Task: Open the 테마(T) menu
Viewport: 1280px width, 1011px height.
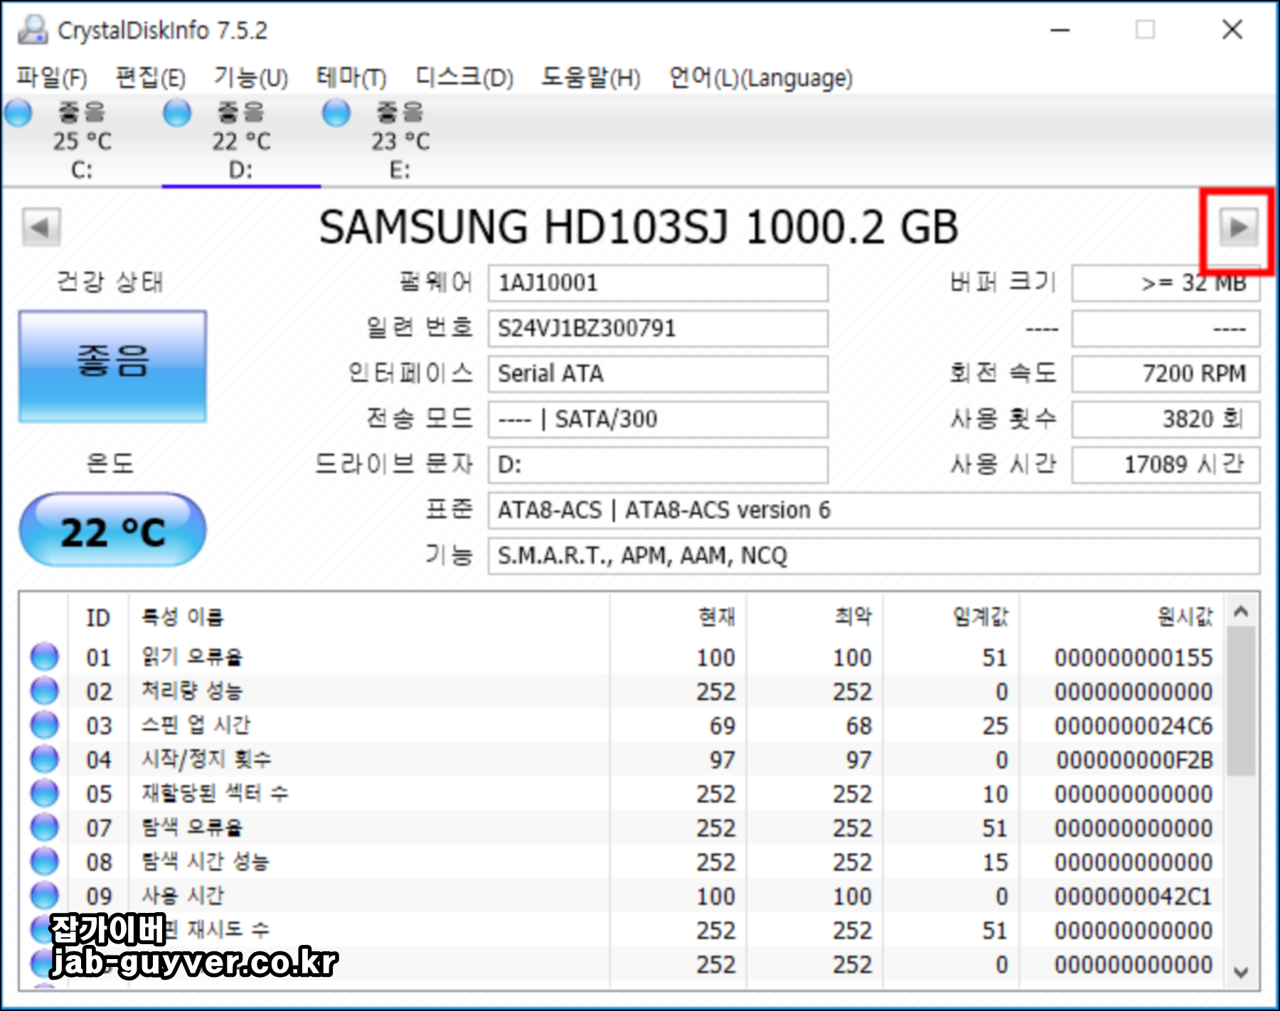Action: point(351,77)
